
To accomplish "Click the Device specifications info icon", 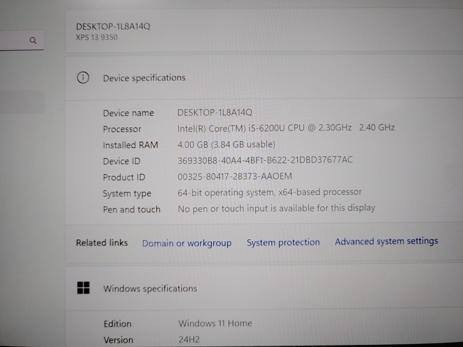I will click(83, 78).
